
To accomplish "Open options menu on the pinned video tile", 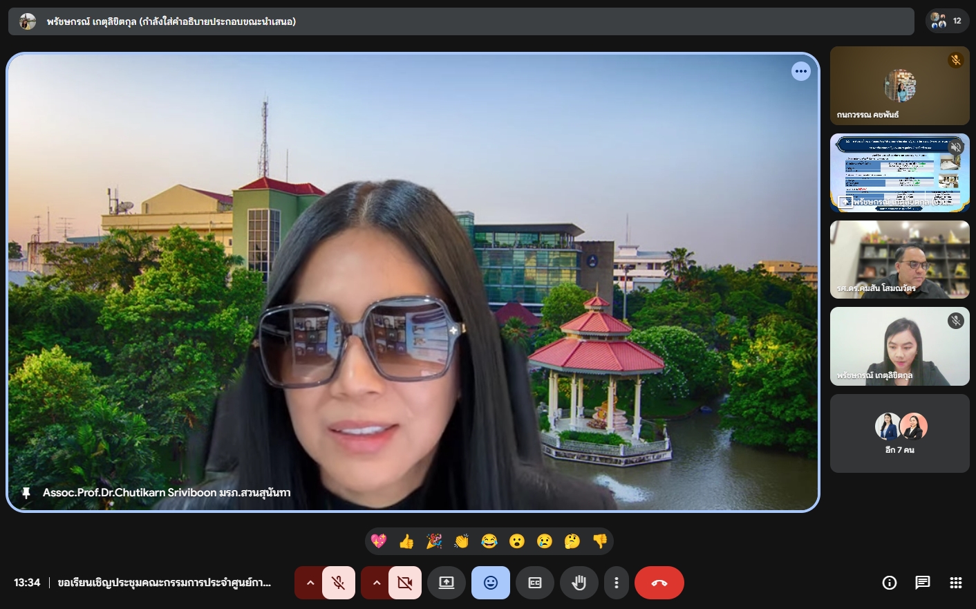I will click(x=801, y=71).
